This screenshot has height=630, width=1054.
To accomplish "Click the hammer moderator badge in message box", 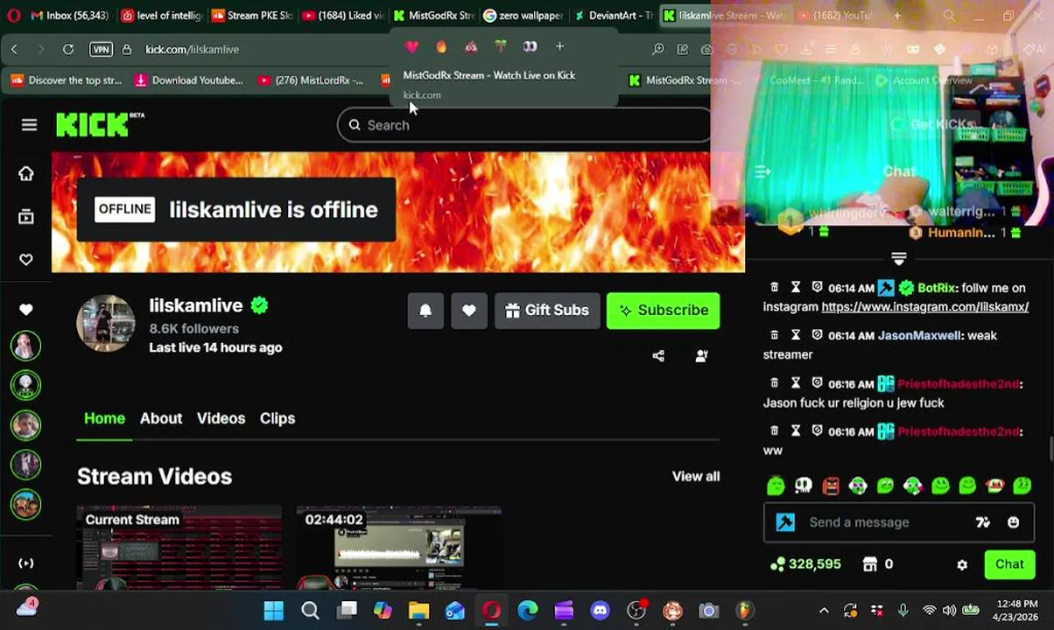I will 785,522.
